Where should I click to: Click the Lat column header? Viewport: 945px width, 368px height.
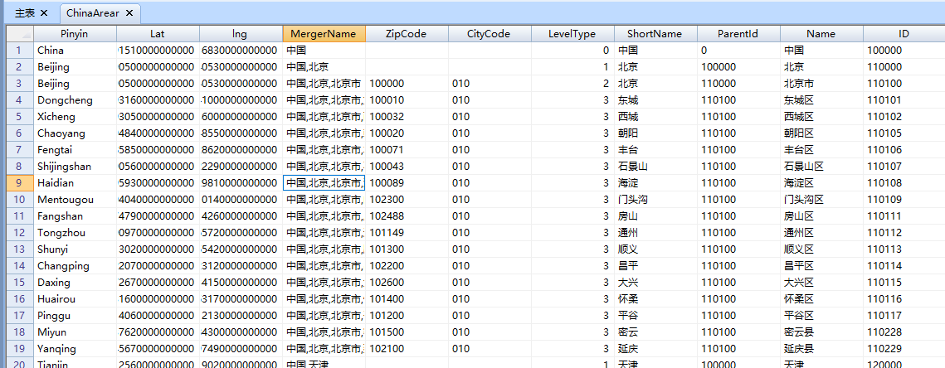point(158,34)
